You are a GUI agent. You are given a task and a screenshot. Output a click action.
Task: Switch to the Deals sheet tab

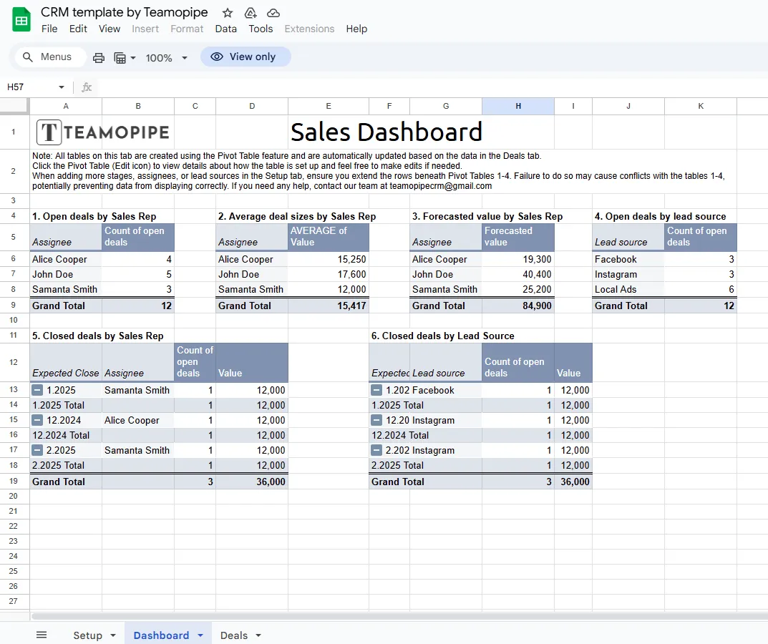[x=233, y=635]
